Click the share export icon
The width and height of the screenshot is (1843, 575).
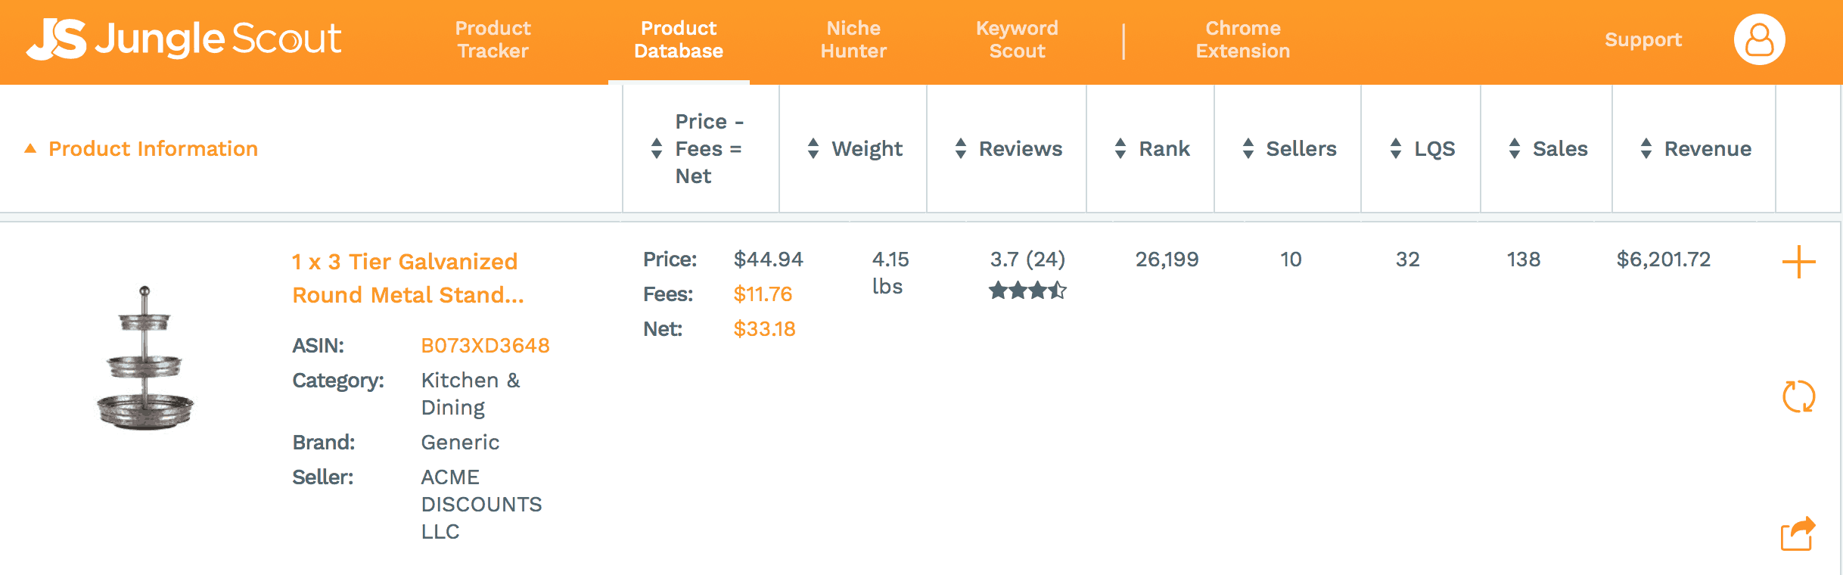click(x=1798, y=534)
